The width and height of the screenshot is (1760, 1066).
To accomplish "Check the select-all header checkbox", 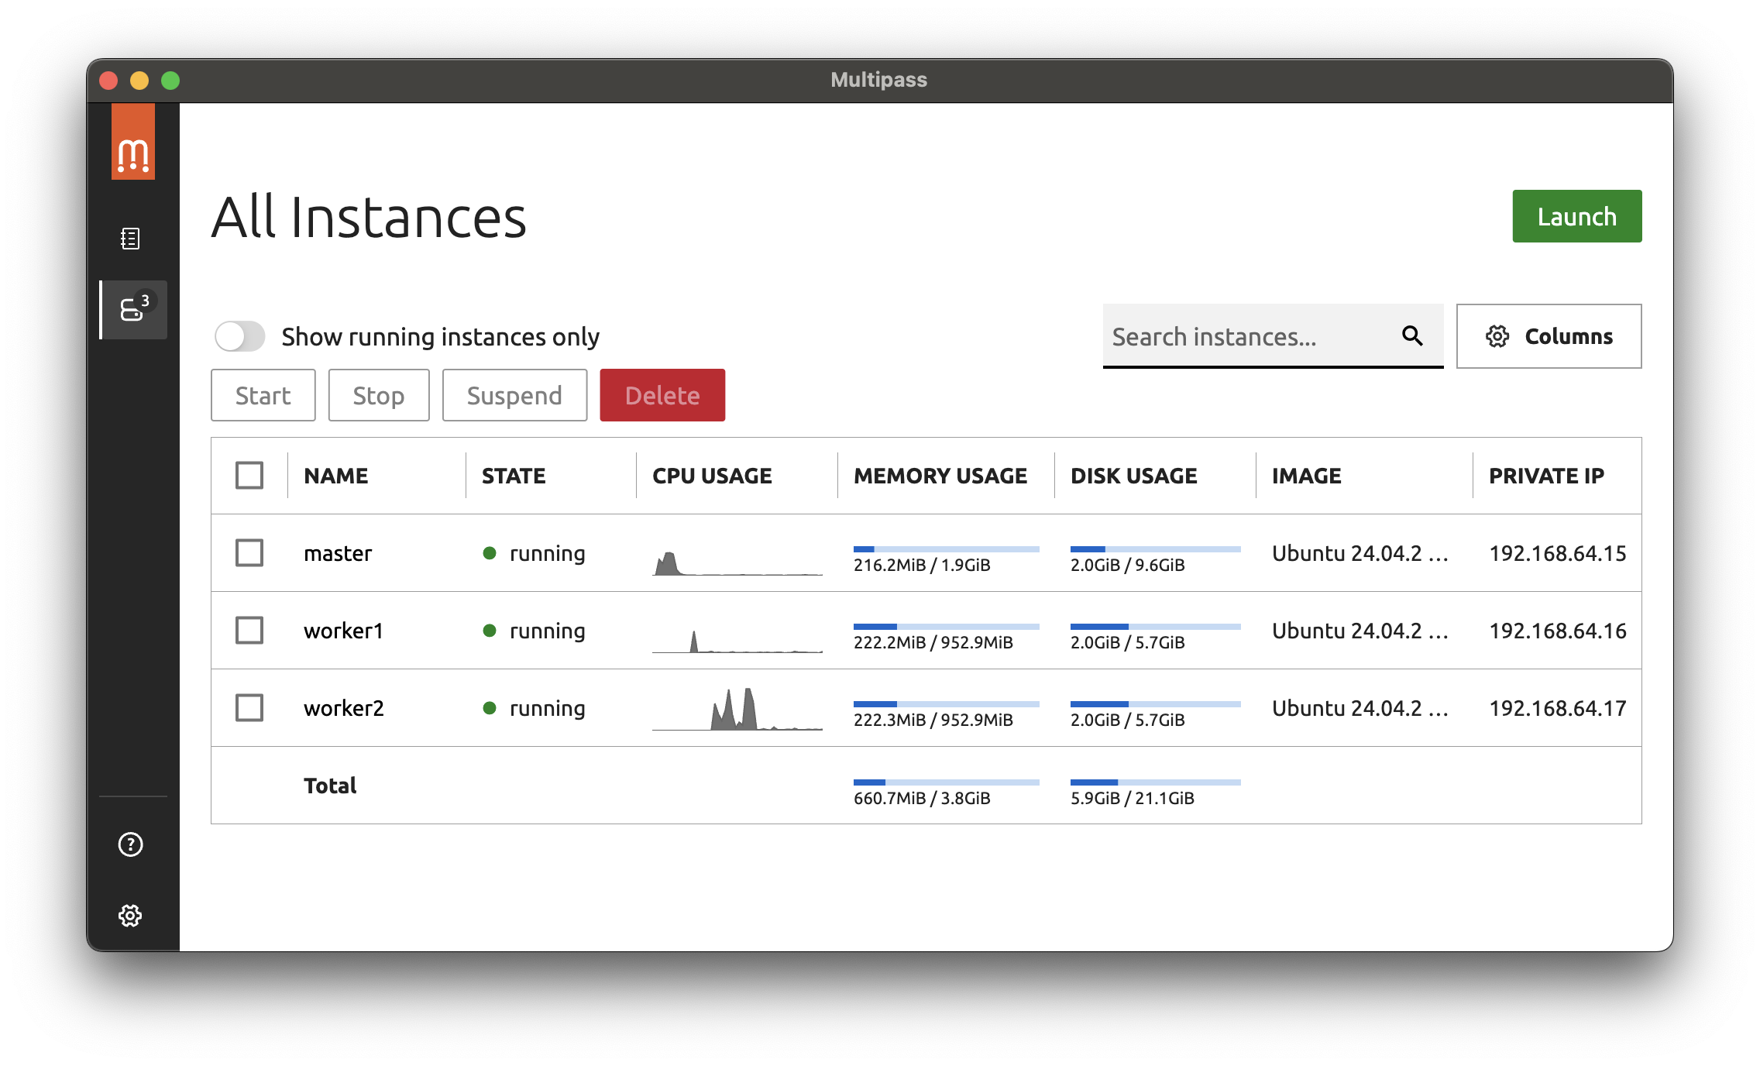I will pyautogui.click(x=249, y=476).
